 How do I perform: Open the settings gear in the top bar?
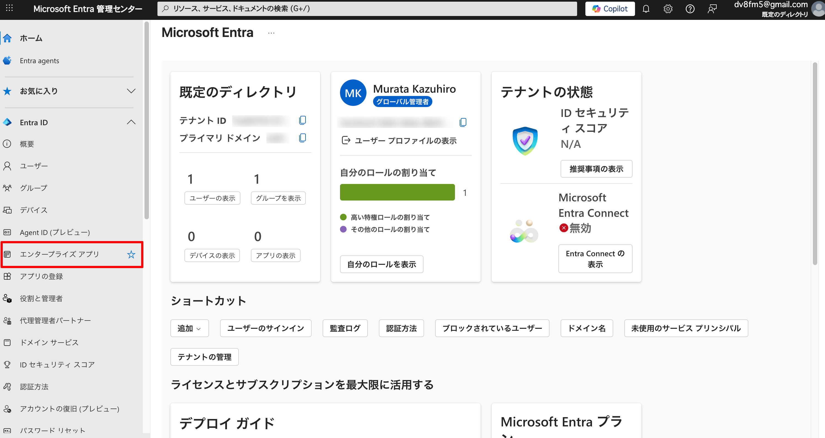(x=668, y=9)
